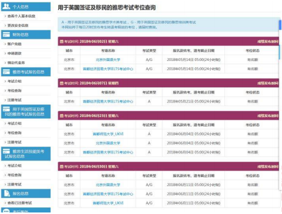Open 首都师范大学_UKVI link for June 23
The width and height of the screenshot is (282, 214).
pyautogui.click(x=108, y=134)
